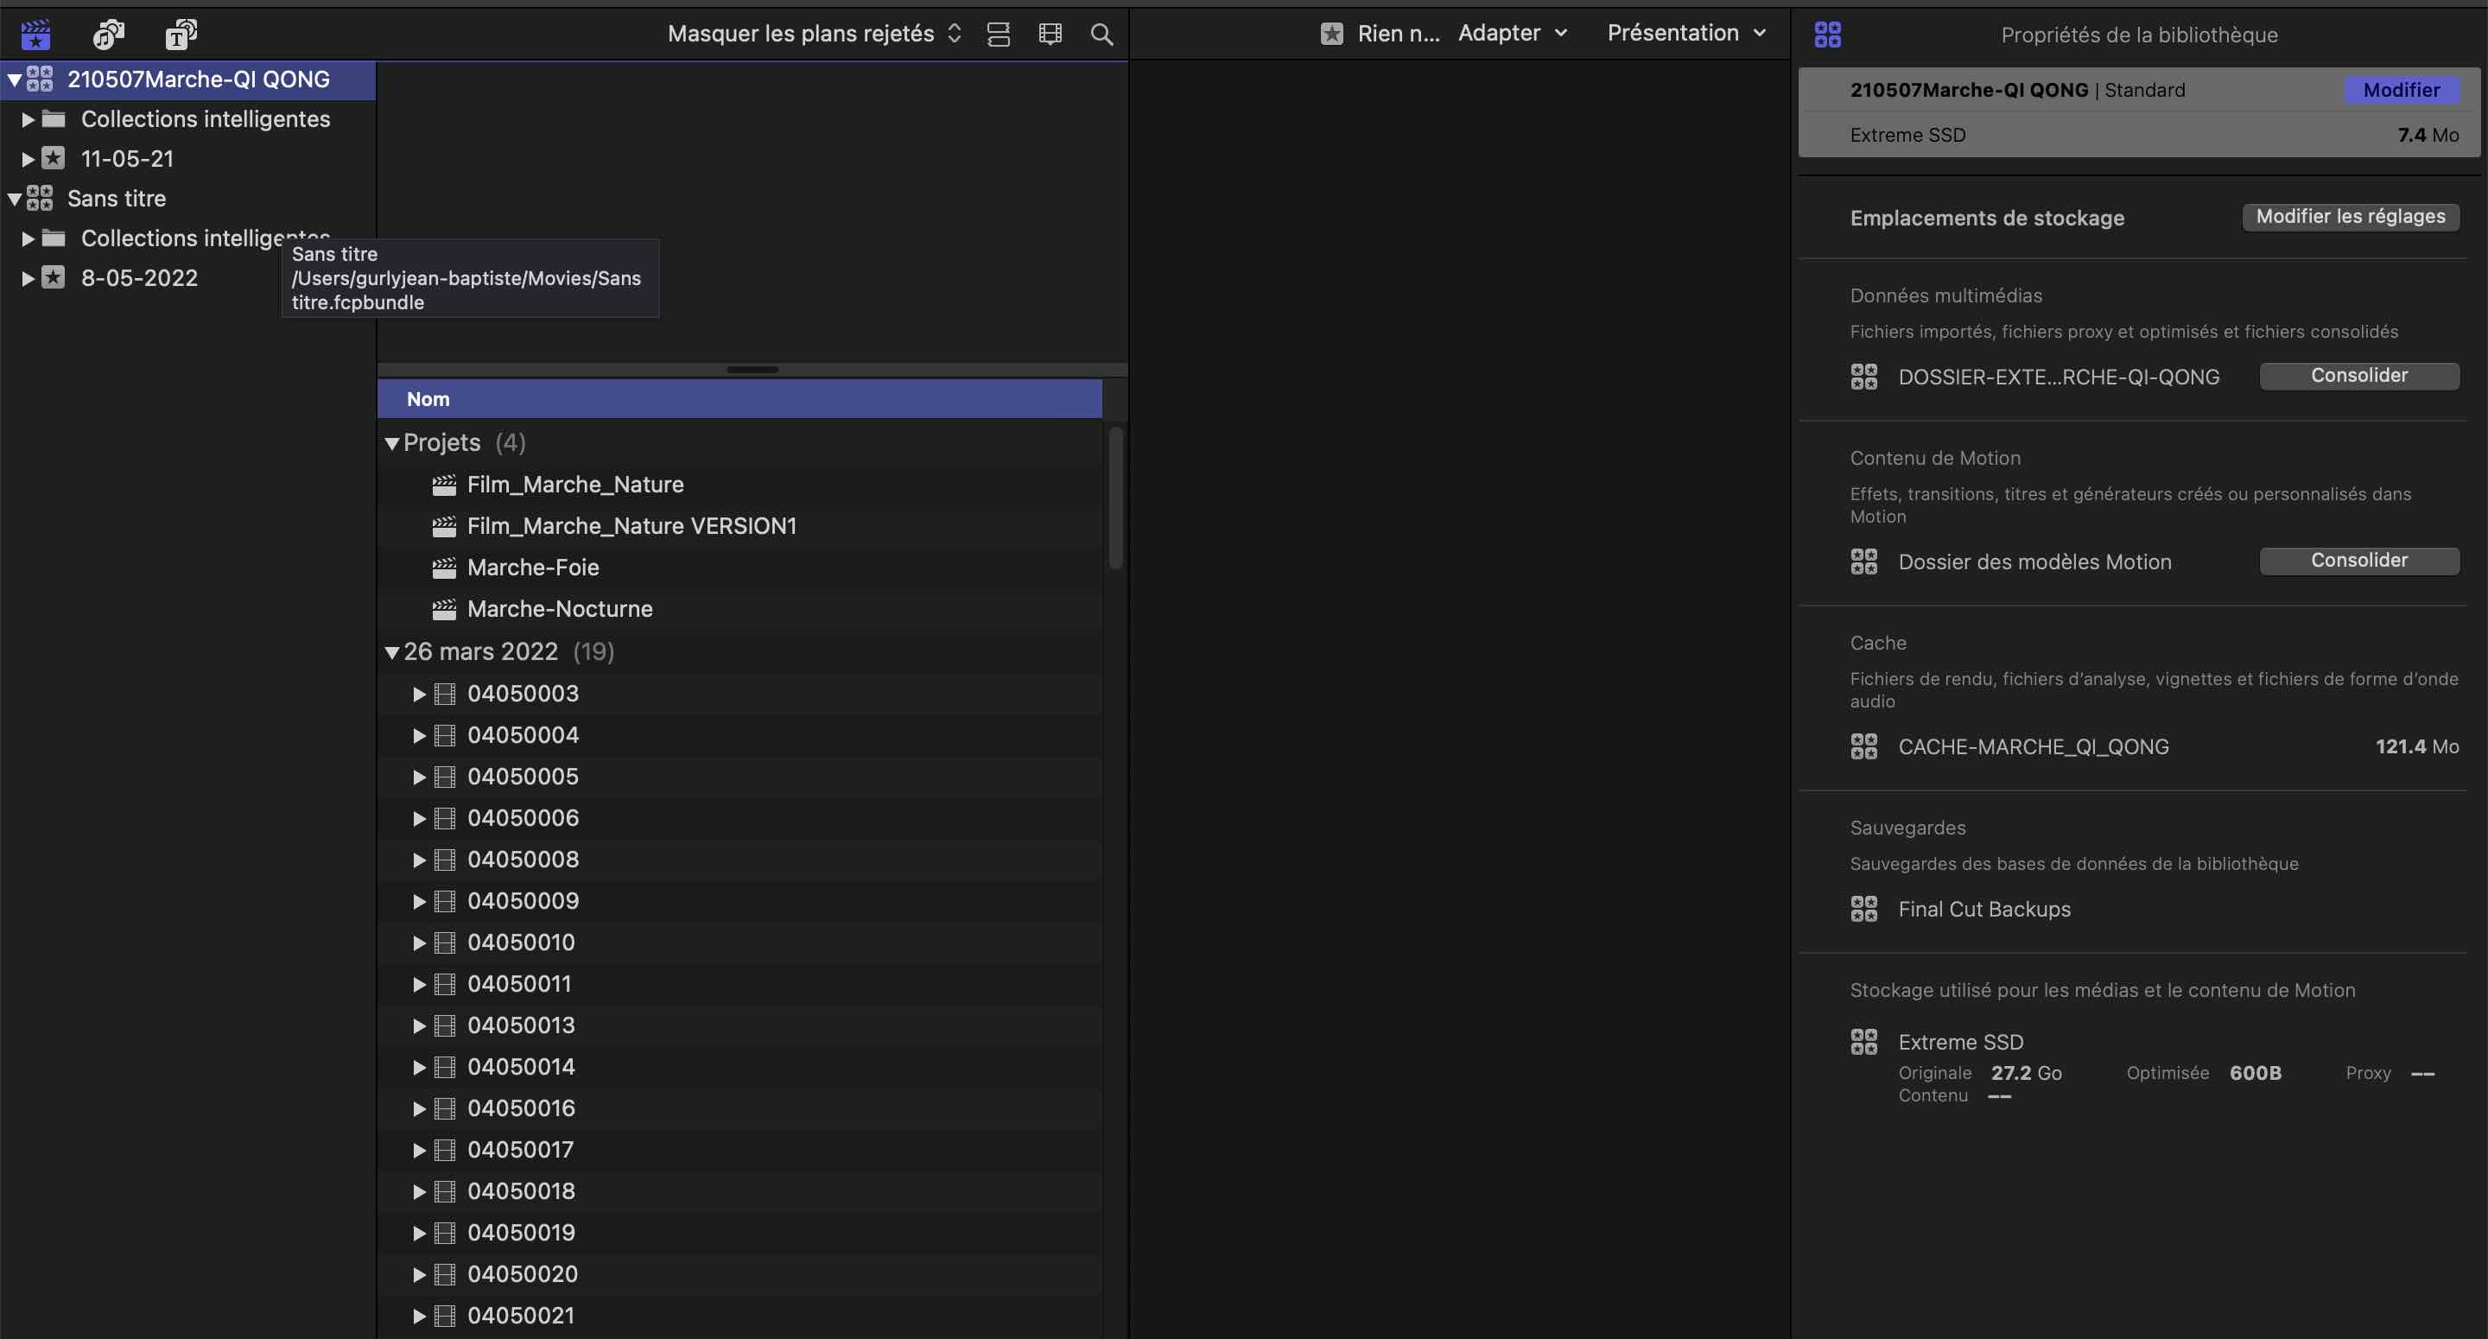Click the event star icon for 11-05-21
The height and width of the screenshot is (1339, 2488).
[x=54, y=158]
